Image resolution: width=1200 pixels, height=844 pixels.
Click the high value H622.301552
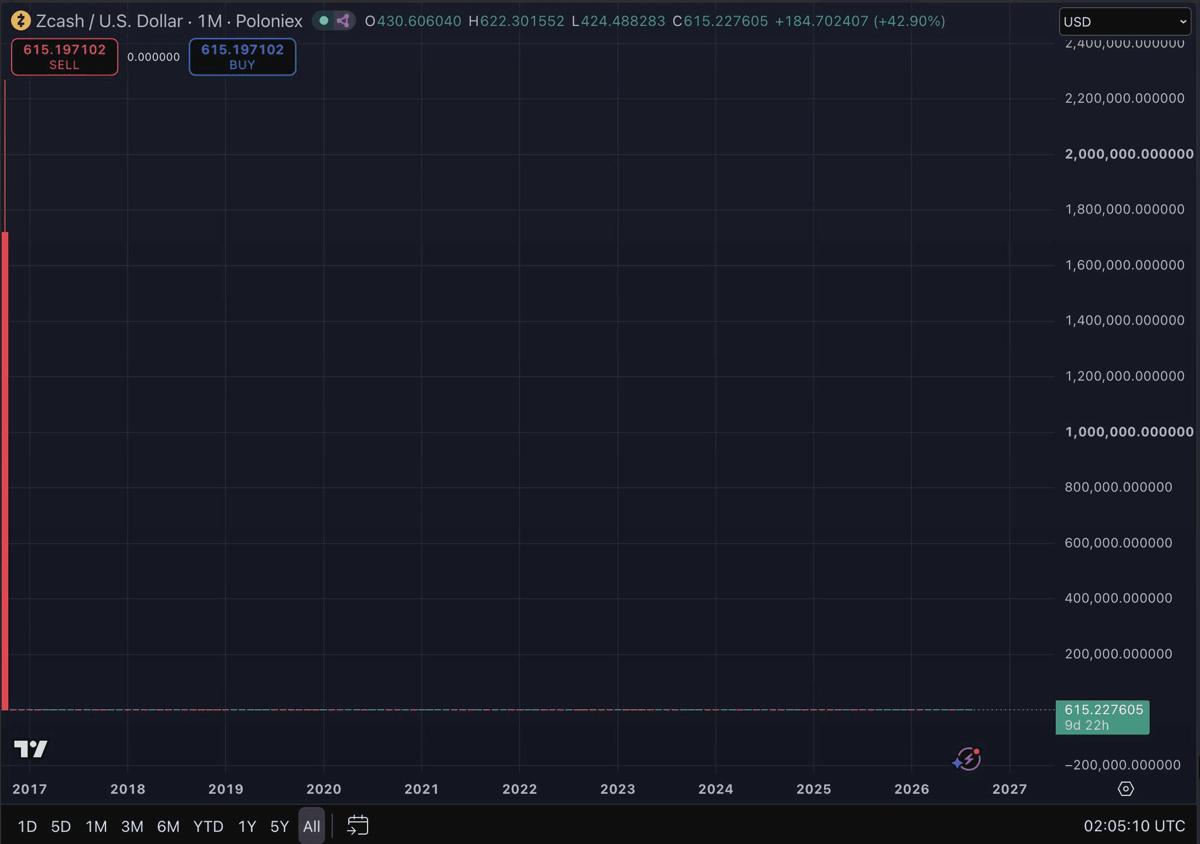click(x=516, y=21)
